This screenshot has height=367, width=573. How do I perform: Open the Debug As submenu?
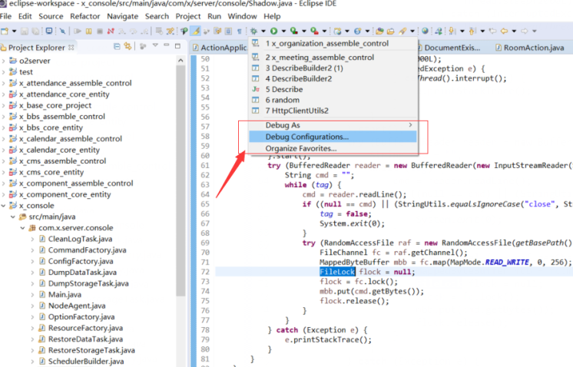pos(333,125)
